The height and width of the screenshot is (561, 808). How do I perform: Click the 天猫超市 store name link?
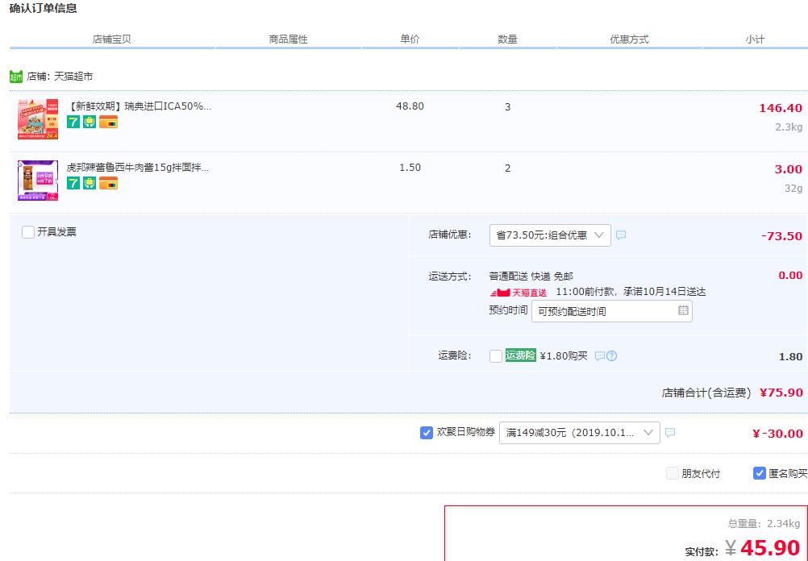point(73,77)
